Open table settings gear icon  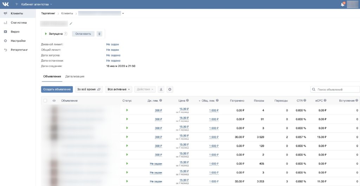click(170, 89)
